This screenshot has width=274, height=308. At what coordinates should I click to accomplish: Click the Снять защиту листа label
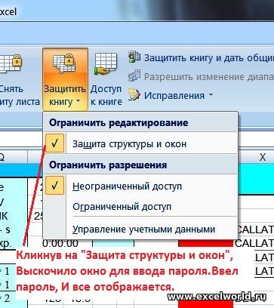point(20,95)
